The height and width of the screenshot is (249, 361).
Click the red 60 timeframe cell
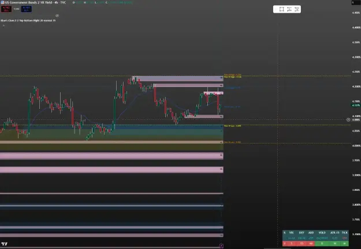(311, 243)
